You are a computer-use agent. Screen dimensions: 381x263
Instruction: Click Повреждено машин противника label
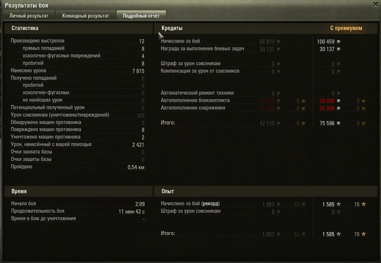(46, 129)
